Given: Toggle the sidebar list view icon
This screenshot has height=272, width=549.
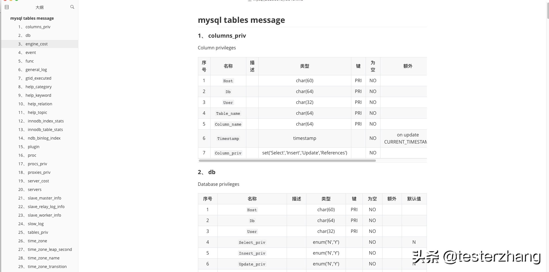Looking at the screenshot, I should click(x=7, y=7).
